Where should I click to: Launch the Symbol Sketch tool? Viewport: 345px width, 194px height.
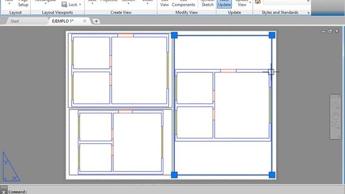click(x=207, y=3)
